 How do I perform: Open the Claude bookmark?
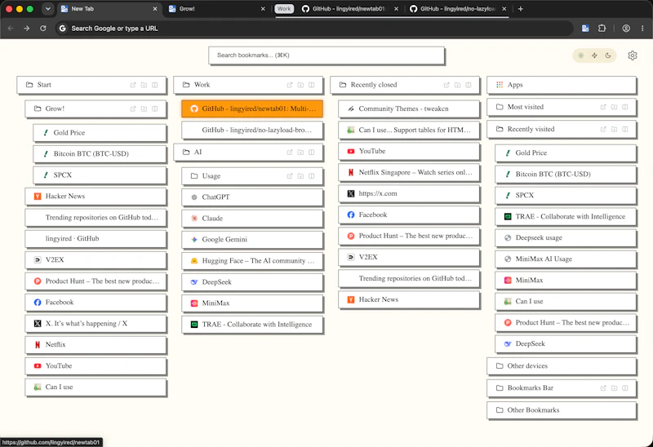point(252,219)
